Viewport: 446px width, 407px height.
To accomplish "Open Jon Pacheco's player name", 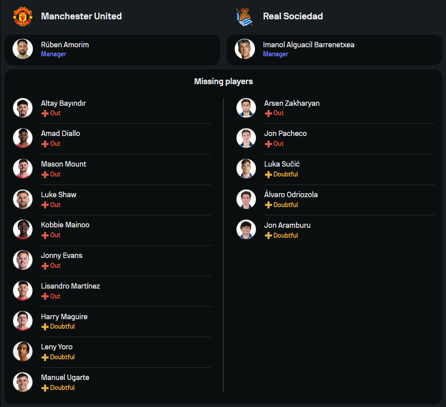I will (285, 133).
